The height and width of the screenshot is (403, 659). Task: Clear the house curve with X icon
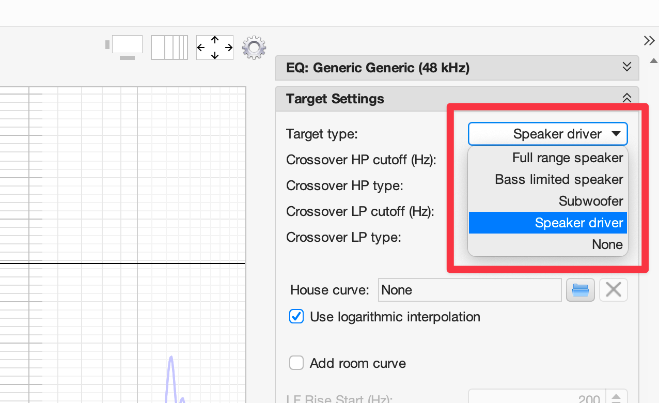click(x=613, y=290)
